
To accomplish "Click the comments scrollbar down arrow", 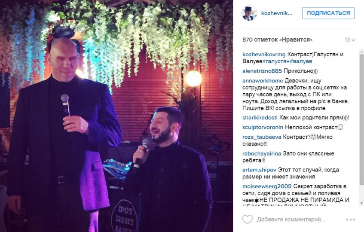I will point(361,203).
